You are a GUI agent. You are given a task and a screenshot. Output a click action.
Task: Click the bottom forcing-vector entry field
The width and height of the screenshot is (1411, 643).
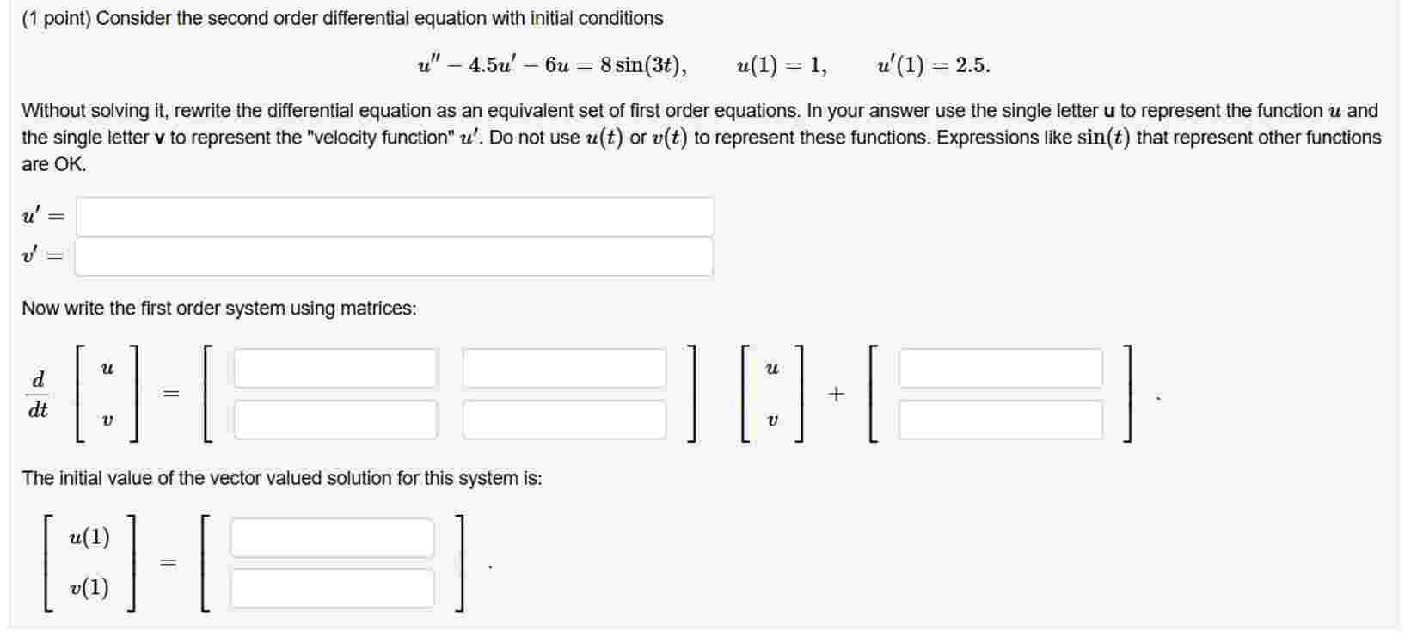coord(1000,421)
